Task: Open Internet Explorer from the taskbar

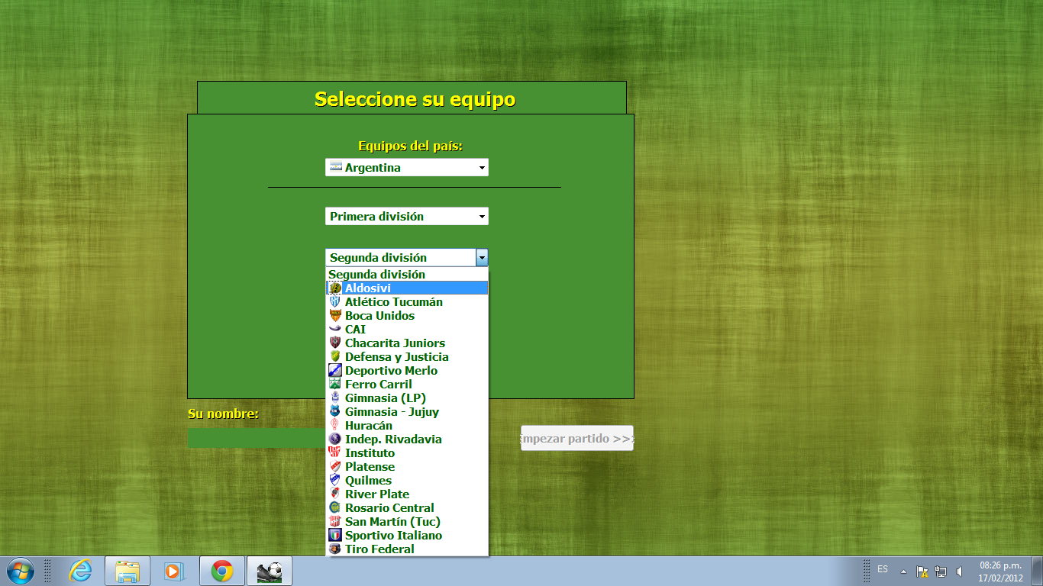Action: (x=80, y=571)
